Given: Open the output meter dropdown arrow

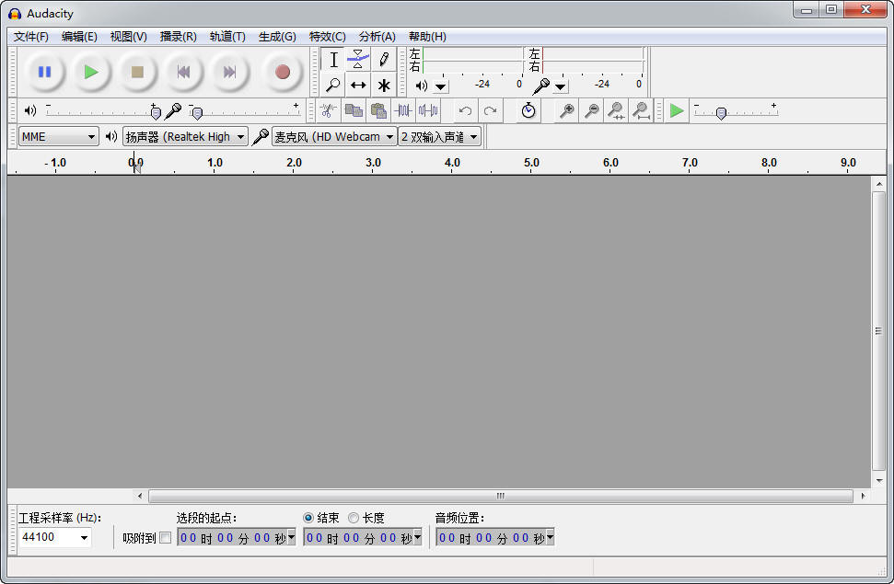Looking at the screenshot, I should click(441, 86).
